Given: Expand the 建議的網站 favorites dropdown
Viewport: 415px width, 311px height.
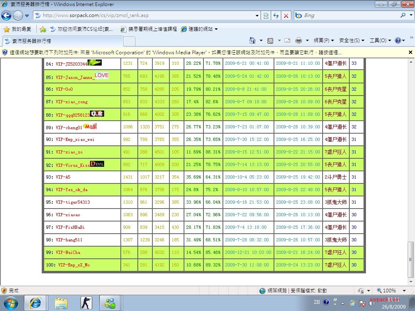Looking at the screenshot, I should point(216,29).
